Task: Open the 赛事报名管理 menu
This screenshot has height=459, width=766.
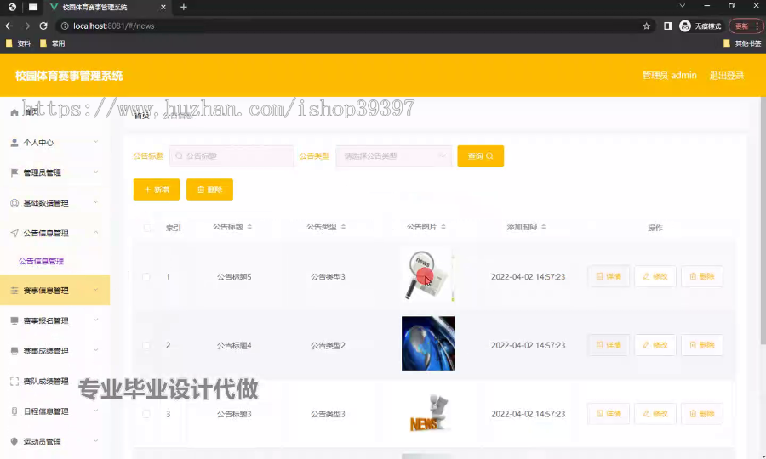Action: click(54, 320)
